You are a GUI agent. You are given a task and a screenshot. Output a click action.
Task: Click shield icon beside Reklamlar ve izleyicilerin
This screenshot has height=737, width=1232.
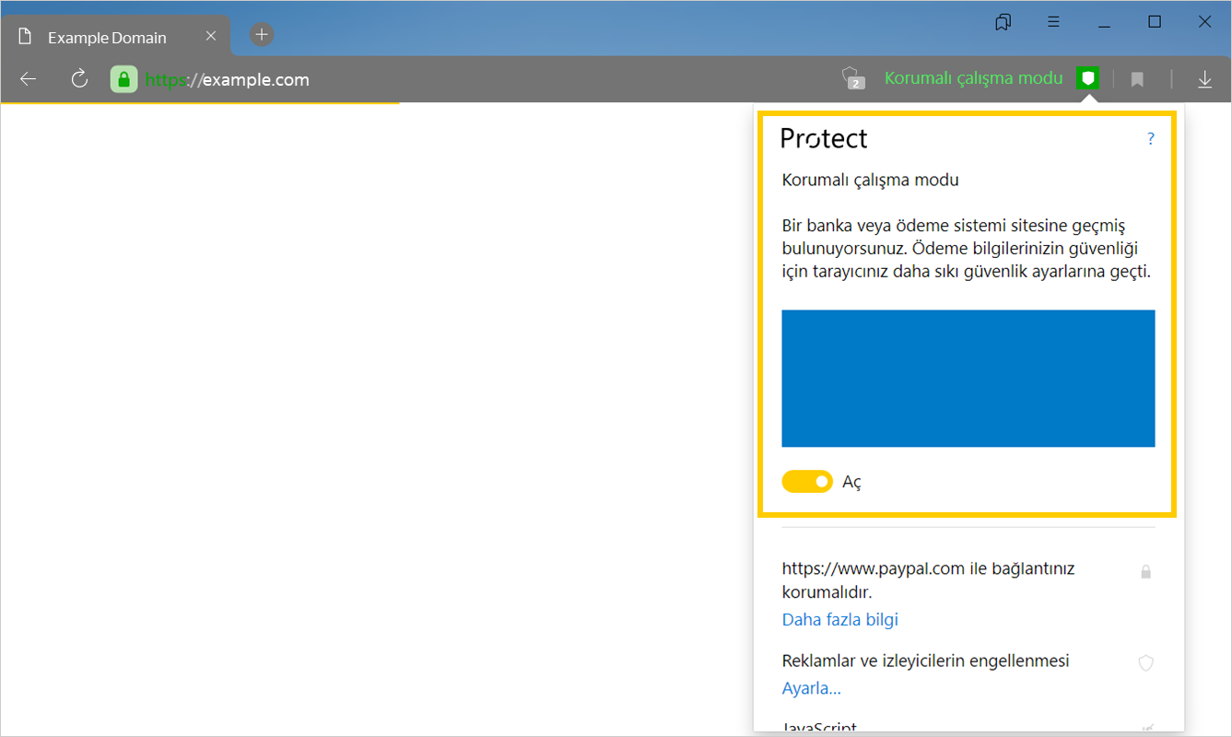click(x=1145, y=662)
